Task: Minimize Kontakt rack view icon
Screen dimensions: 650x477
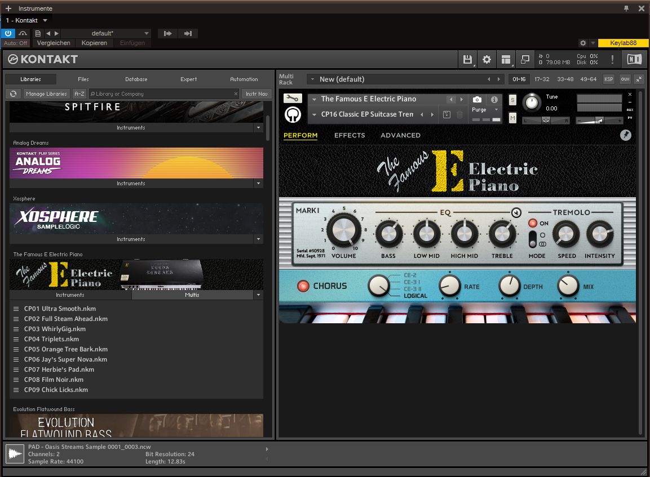Action: click(525, 60)
